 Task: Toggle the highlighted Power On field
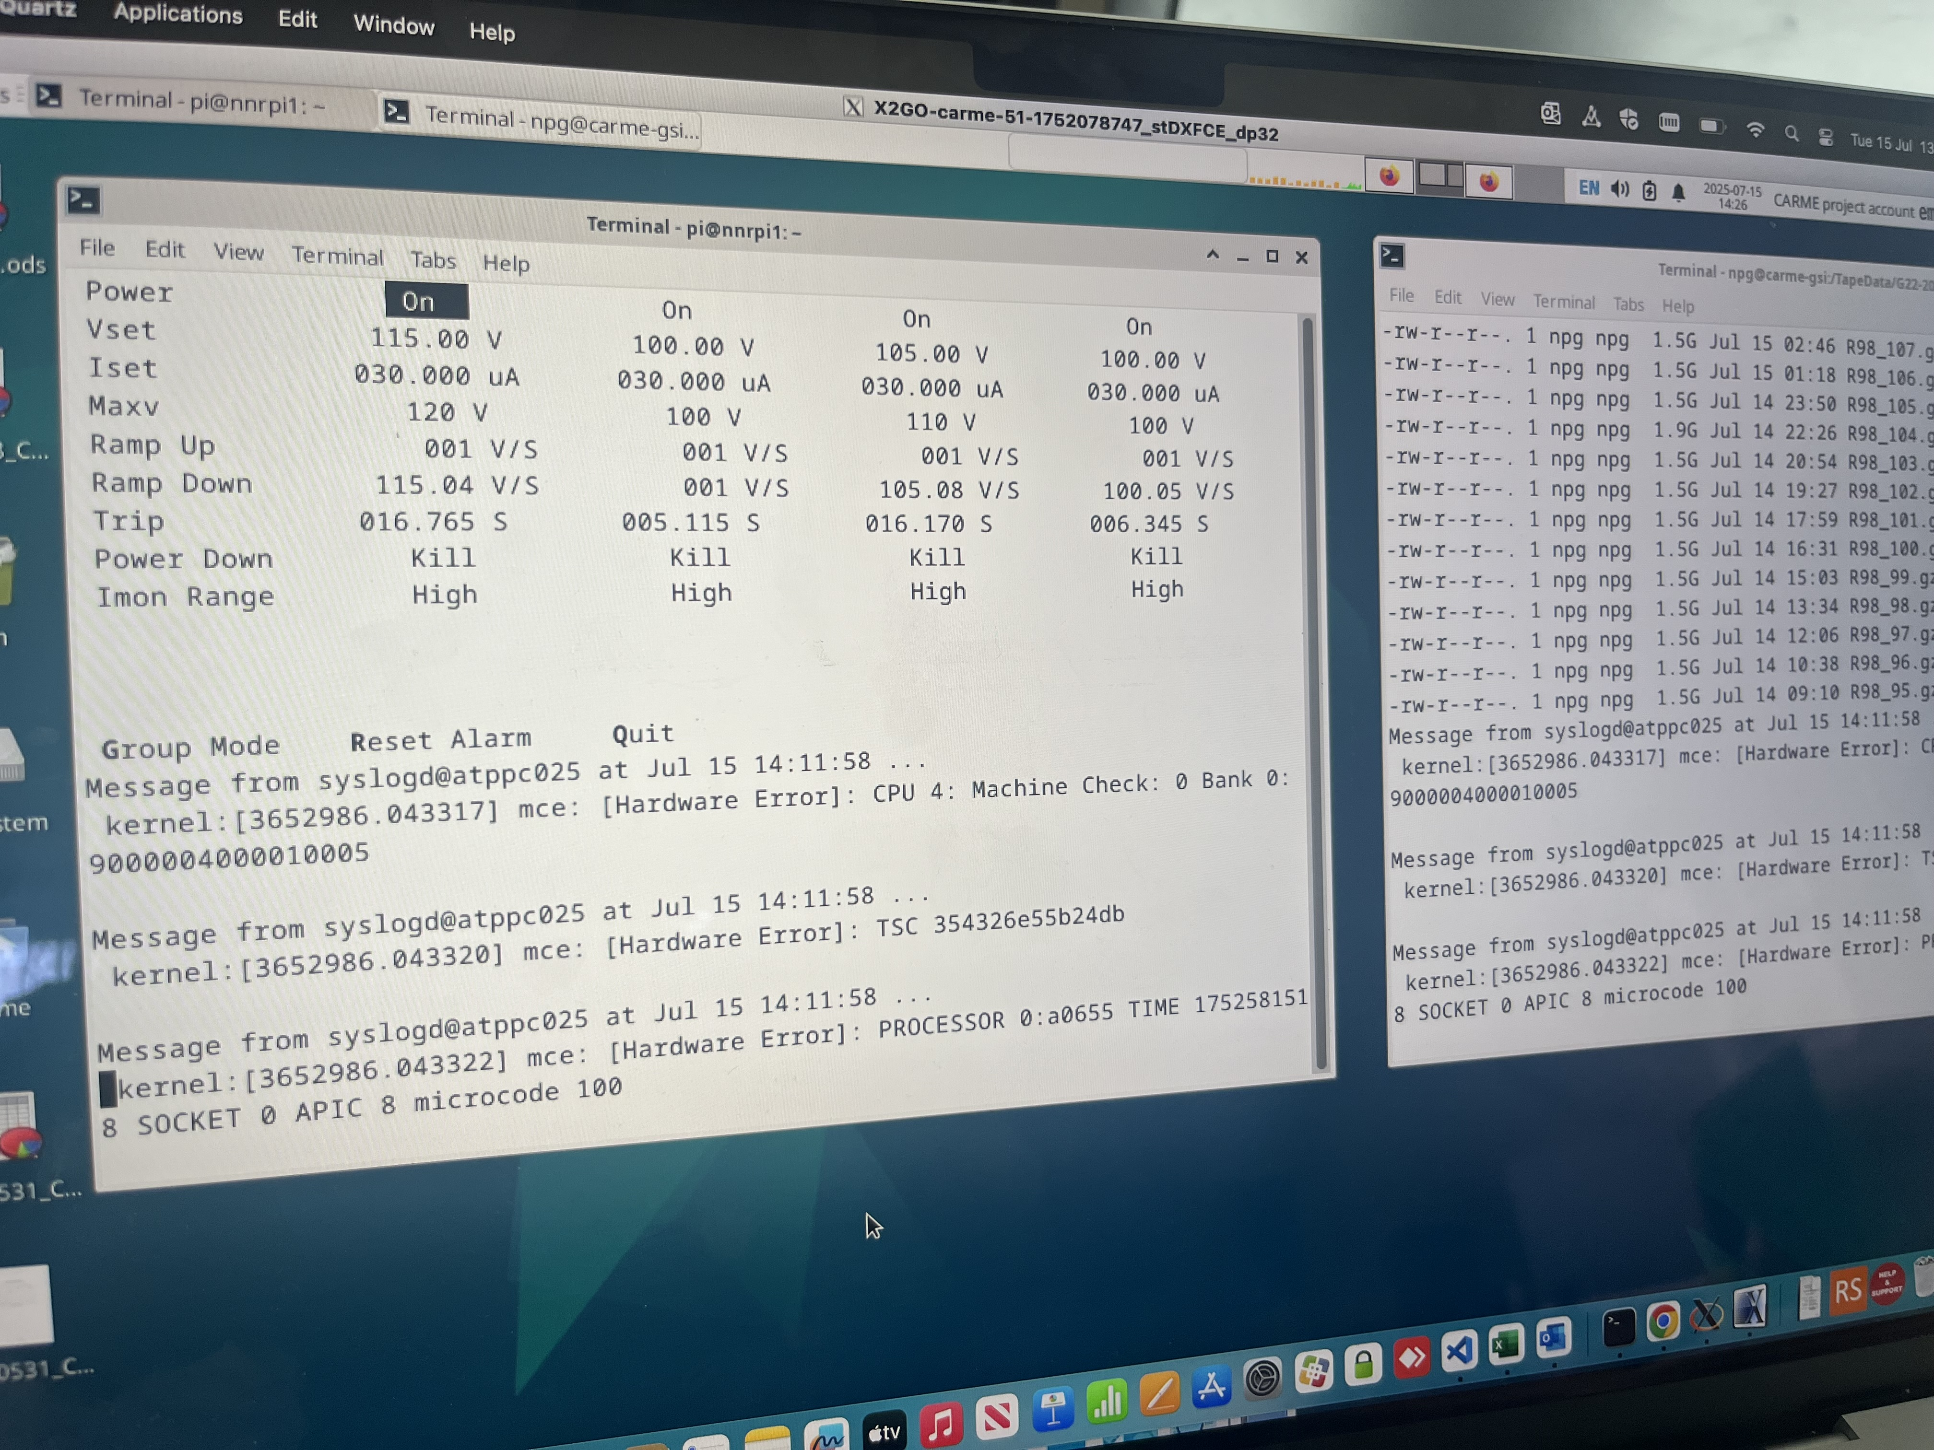426,302
